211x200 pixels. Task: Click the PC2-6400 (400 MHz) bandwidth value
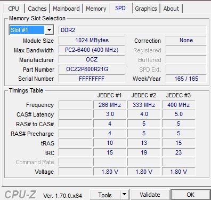[92, 50]
